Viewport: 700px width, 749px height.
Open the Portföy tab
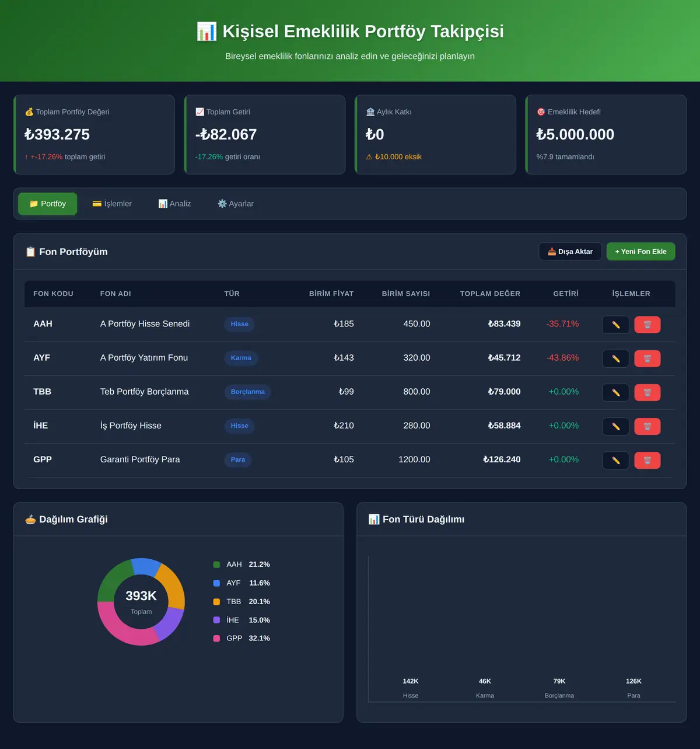(48, 204)
